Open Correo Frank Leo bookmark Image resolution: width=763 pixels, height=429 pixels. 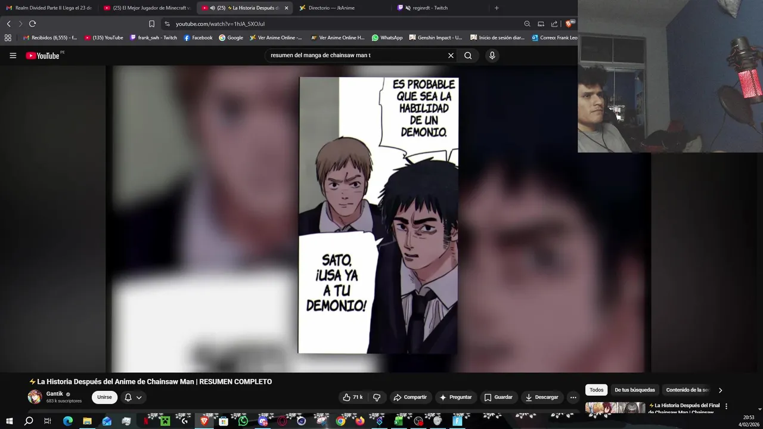[554, 38]
